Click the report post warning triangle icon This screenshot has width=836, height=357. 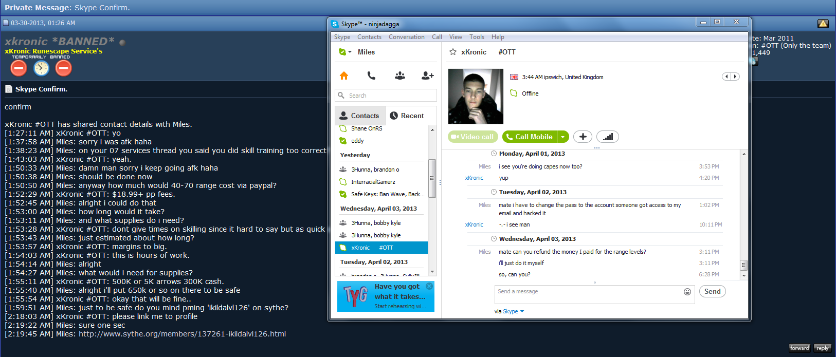pos(823,24)
